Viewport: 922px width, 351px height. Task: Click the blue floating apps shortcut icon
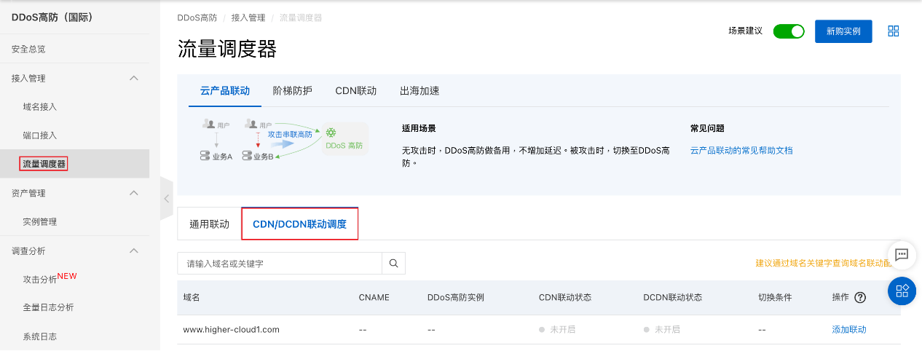902,291
